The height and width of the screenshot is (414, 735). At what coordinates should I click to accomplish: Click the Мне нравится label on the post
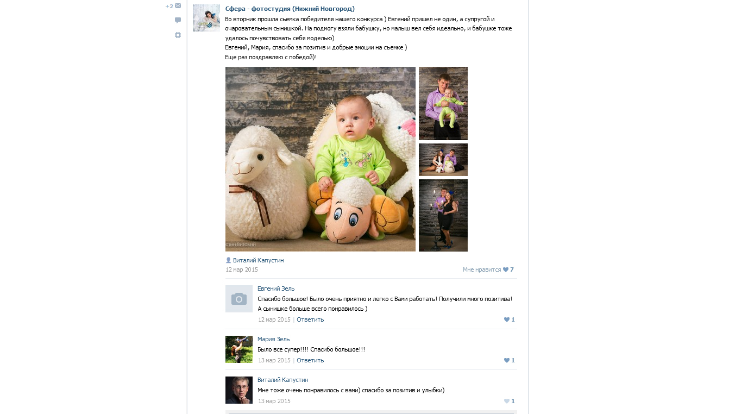tap(482, 269)
